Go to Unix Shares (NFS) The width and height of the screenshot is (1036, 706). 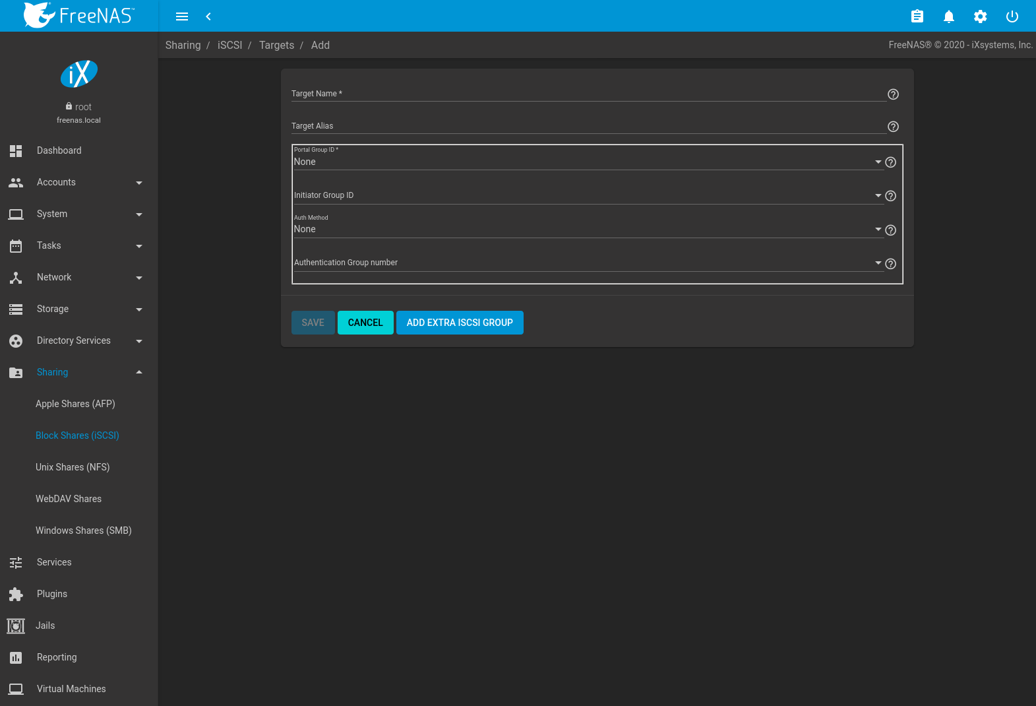tap(73, 467)
